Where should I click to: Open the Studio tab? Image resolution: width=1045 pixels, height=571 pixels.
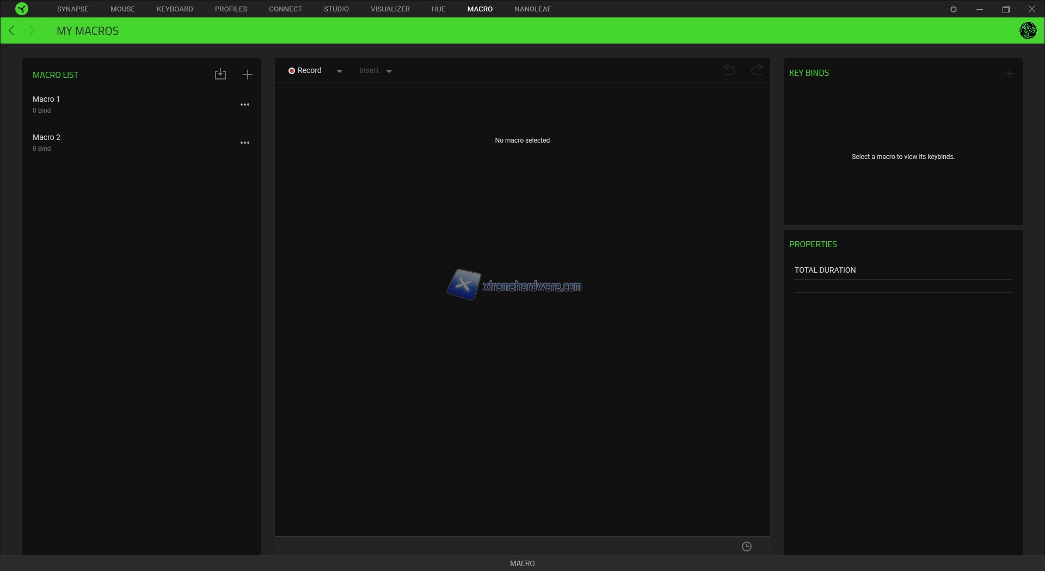[x=336, y=9]
